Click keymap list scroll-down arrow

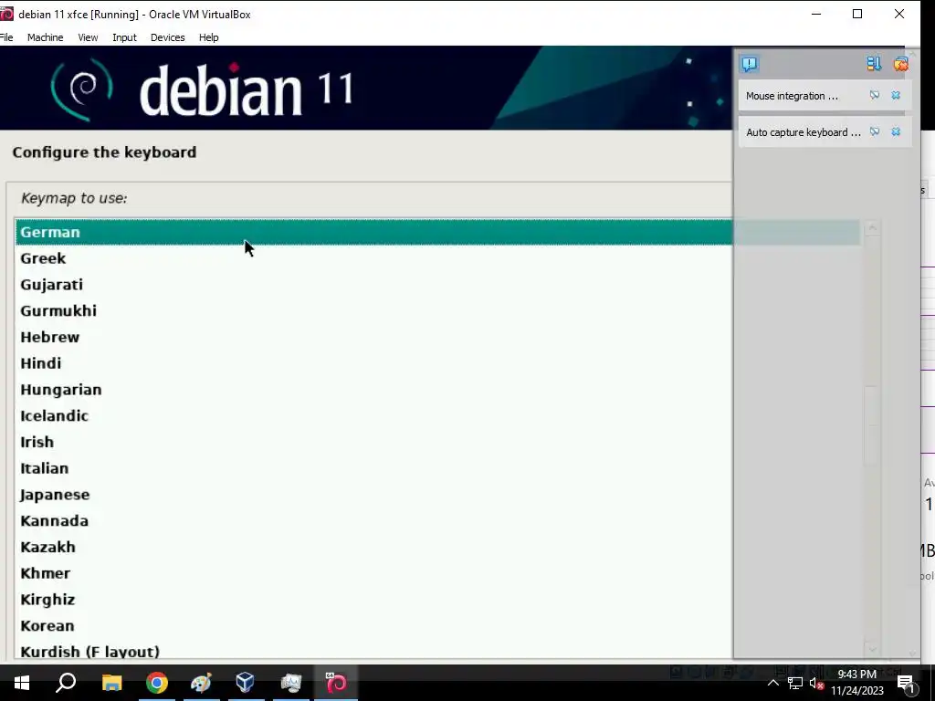tap(872, 649)
